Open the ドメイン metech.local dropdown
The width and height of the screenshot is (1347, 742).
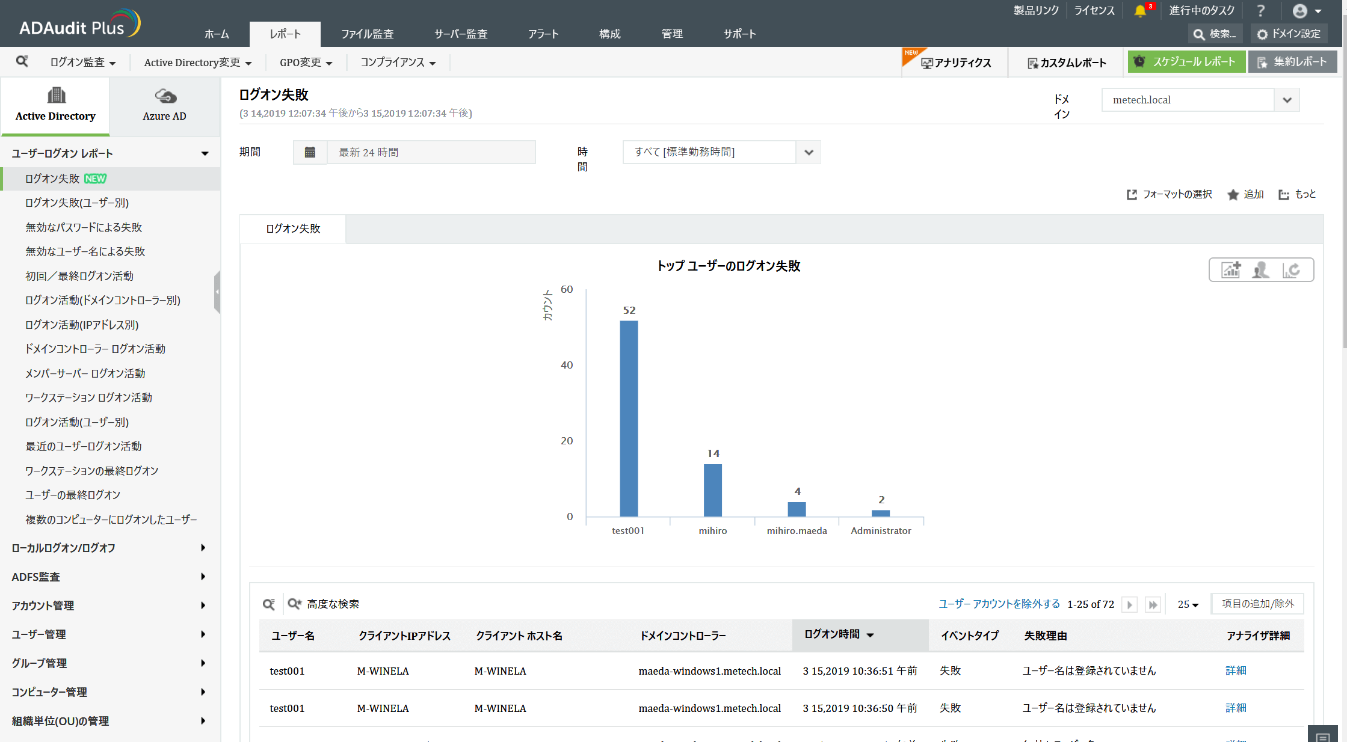[x=1287, y=100]
